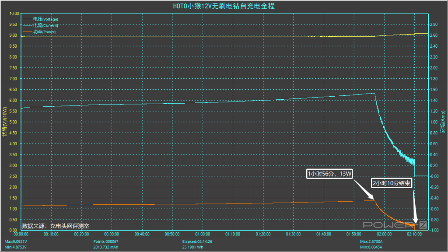Click the 4.50 voltage axis tick
This screenshot has height=252, width=448.
13,133
